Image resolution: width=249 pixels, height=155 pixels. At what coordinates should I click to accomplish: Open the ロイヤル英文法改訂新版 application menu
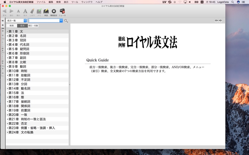pos(21,2)
